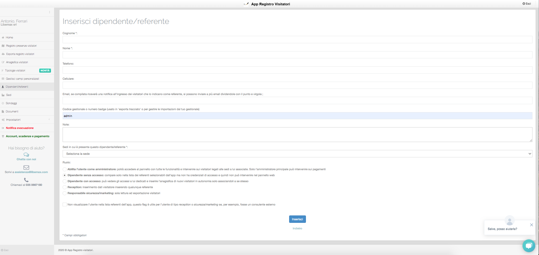Viewport: 539px width, 255px height.
Task: Select the 'Dipendente con accesso' radio
Action: tap(65, 181)
